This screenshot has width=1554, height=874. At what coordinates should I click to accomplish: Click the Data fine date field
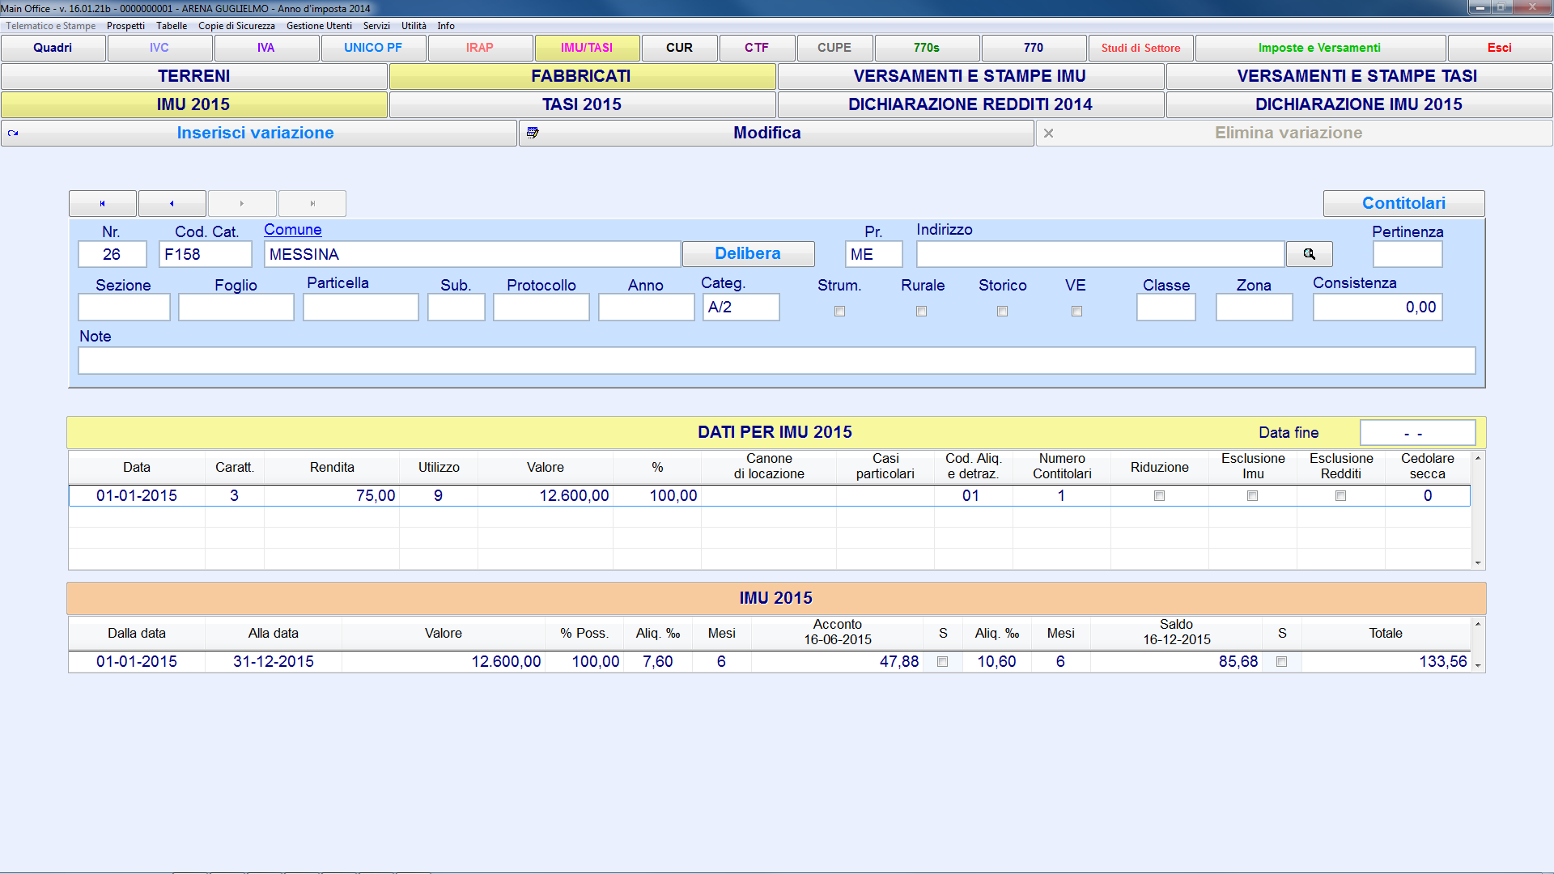point(1417,433)
